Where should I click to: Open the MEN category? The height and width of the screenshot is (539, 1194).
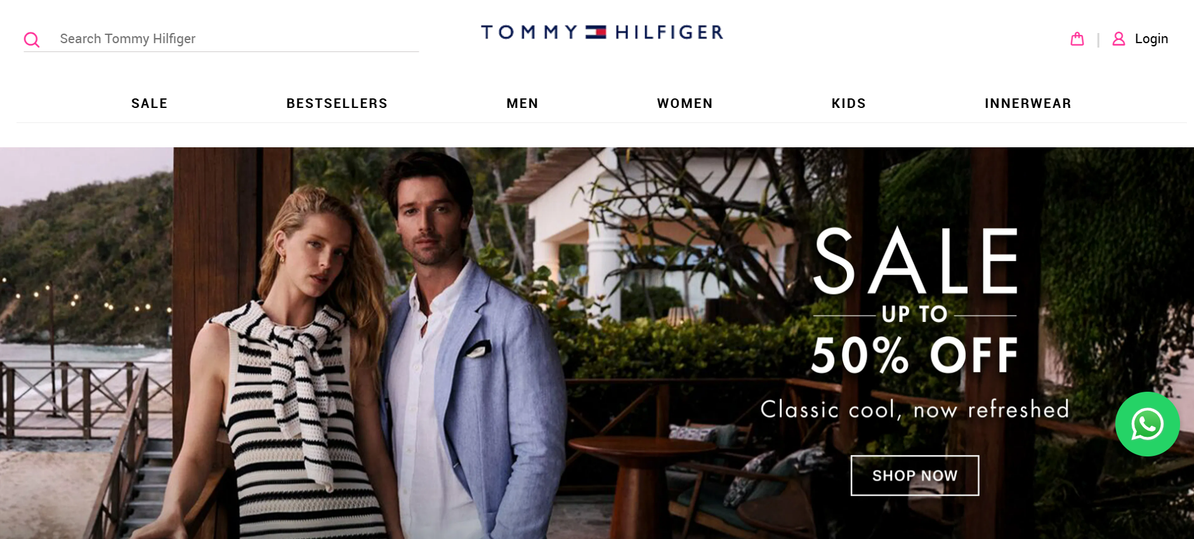click(x=522, y=103)
